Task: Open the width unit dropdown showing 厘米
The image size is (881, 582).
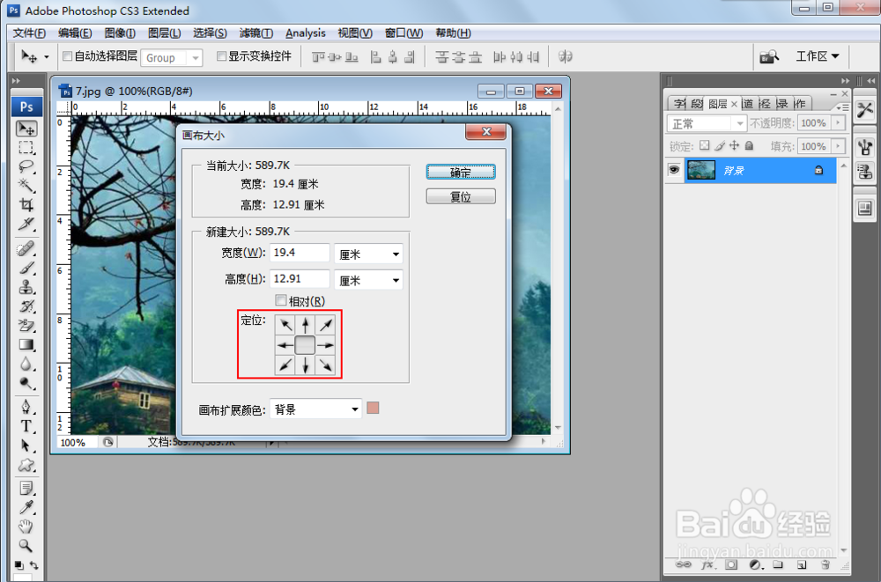Action: 368,253
